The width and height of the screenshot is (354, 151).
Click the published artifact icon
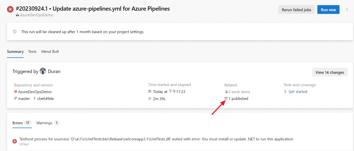tap(226, 98)
